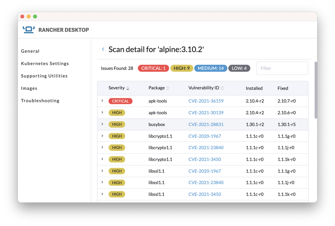Screen dimensions: 335x226
Task: Maximize window with the green button
Action: coord(35,16)
